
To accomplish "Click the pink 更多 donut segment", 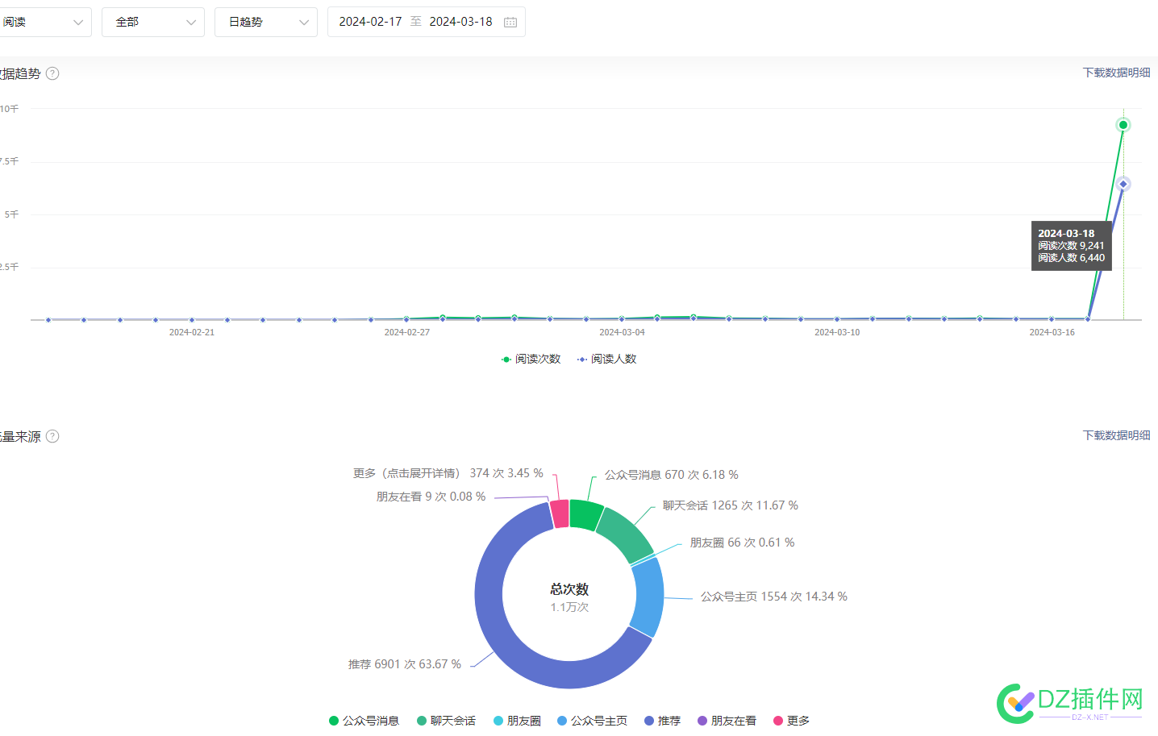I will 560,514.
